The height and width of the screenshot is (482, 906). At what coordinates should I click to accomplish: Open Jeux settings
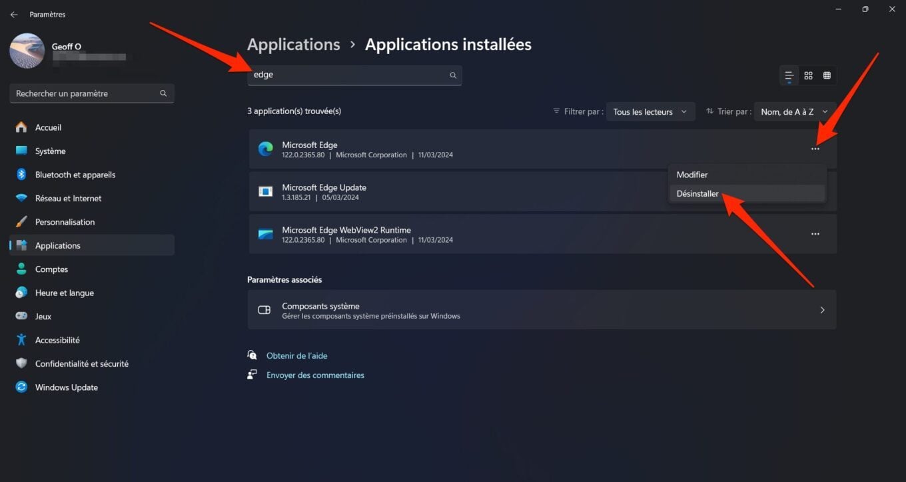click(x=92, y=317)
